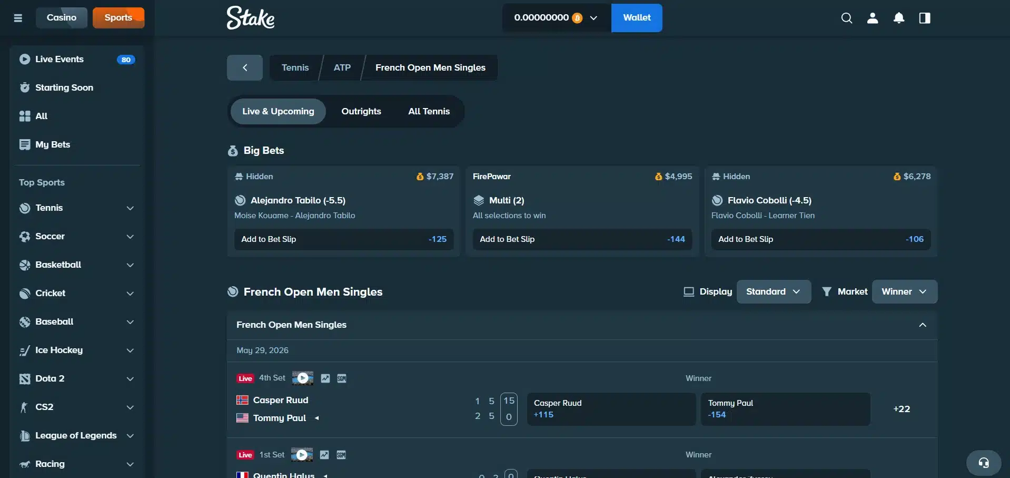Open the search magnifier icon
The height and width of the screenshot is (478, 1010).
(x=846, y=18)
